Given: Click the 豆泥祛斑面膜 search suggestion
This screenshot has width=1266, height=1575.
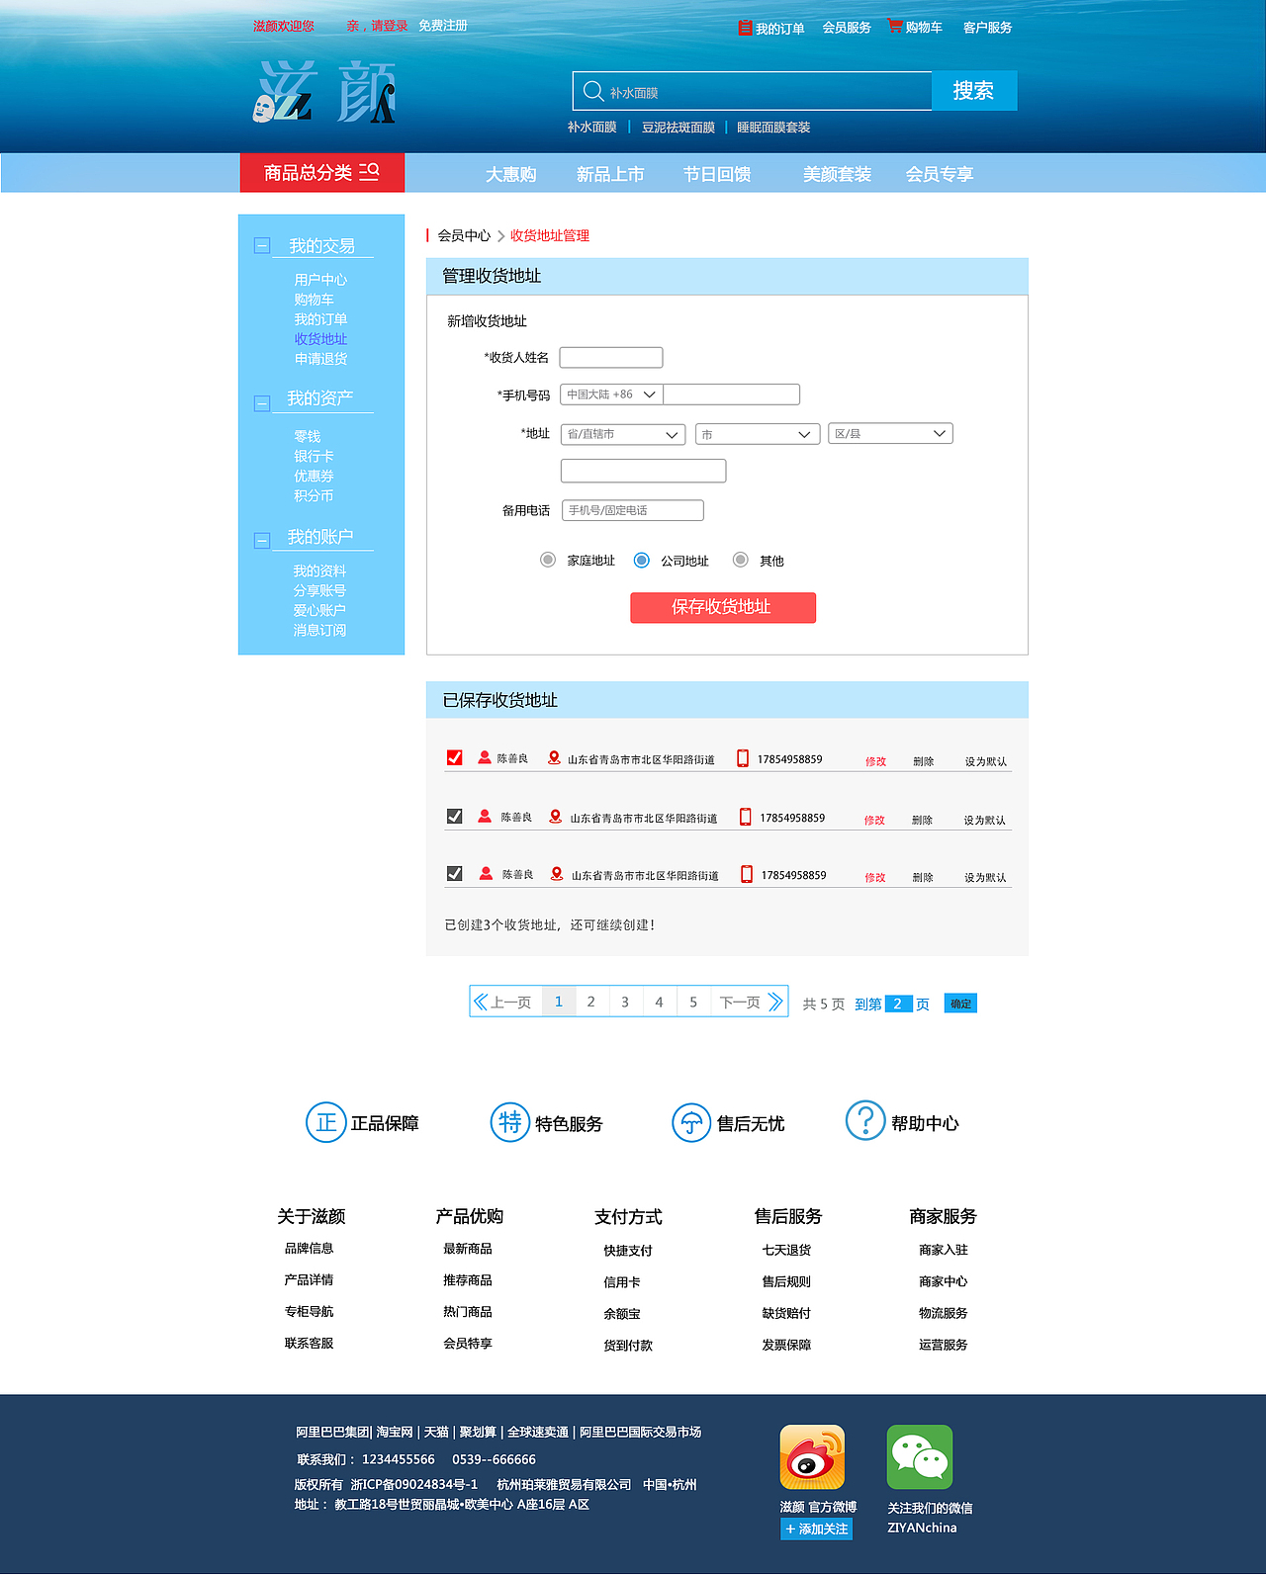Looking at the screenshot, I should [x=678, y=128].
